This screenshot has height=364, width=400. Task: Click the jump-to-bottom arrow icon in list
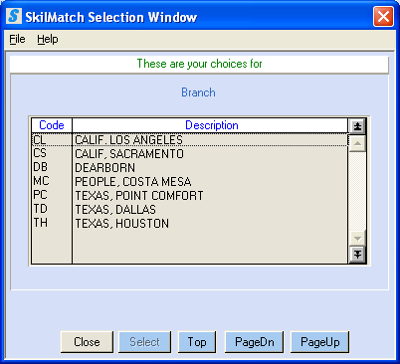[x=357, y=255]
